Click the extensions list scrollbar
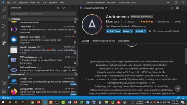This screenshot has width=187, height=105. (x=77, y=58)
